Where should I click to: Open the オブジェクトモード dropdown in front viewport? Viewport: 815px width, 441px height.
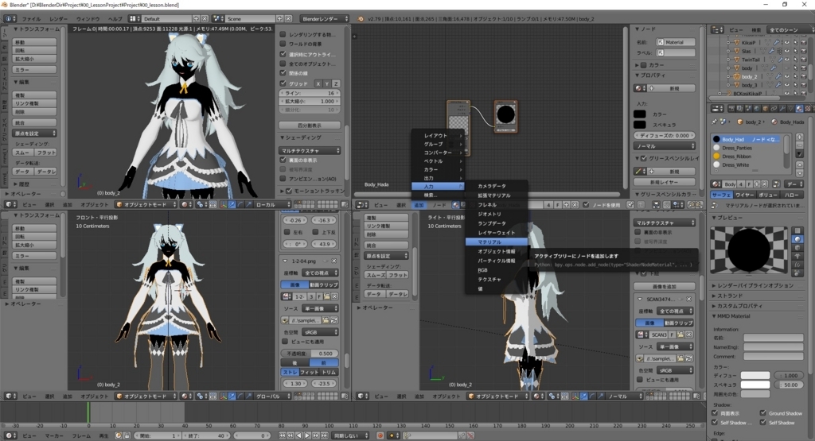146,397
